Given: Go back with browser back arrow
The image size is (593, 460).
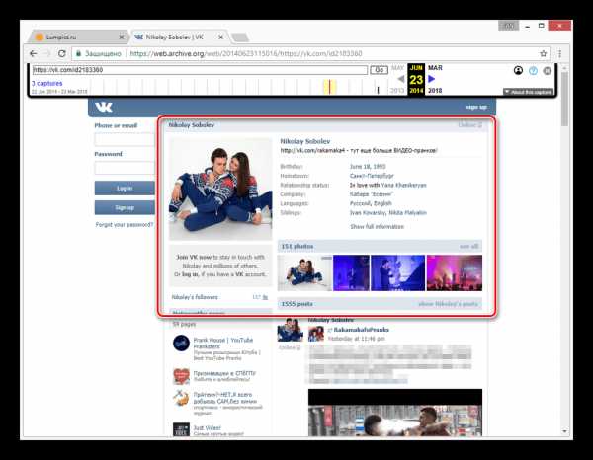Looking at the screenshot, I should [x=34, y=53].
